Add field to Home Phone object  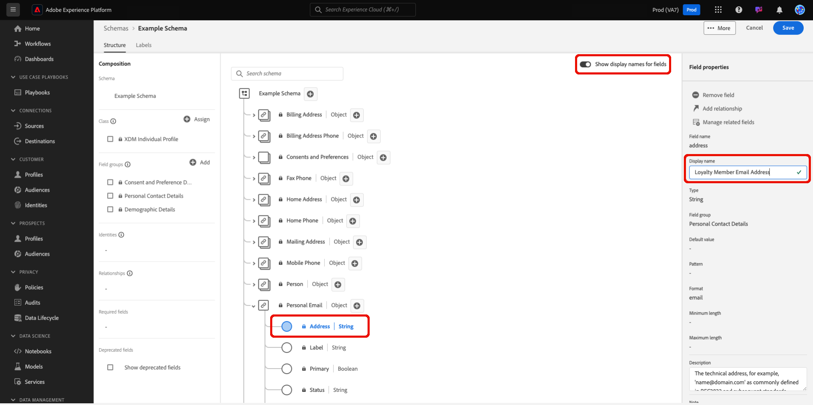(353, 221)
